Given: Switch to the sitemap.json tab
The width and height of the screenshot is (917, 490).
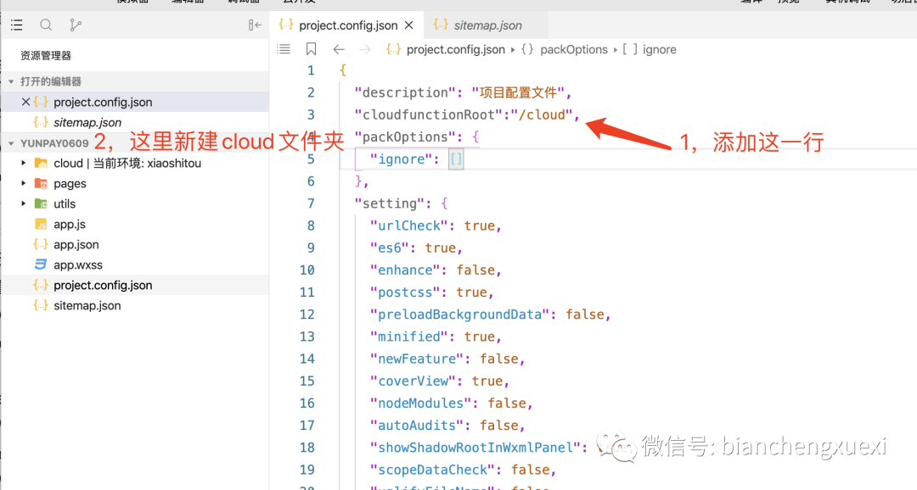Looking at the screenshot, I should [x=487, y=25].
